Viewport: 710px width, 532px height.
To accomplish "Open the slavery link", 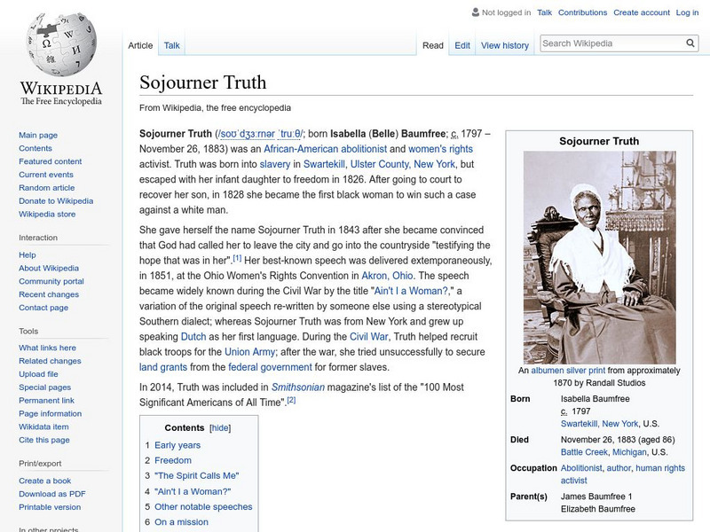I will [275, 164].
